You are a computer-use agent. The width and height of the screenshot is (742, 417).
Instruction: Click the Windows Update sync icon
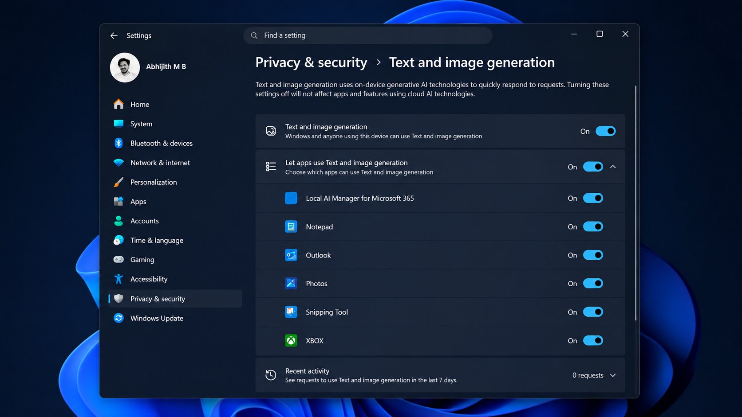tap(118, 318)
